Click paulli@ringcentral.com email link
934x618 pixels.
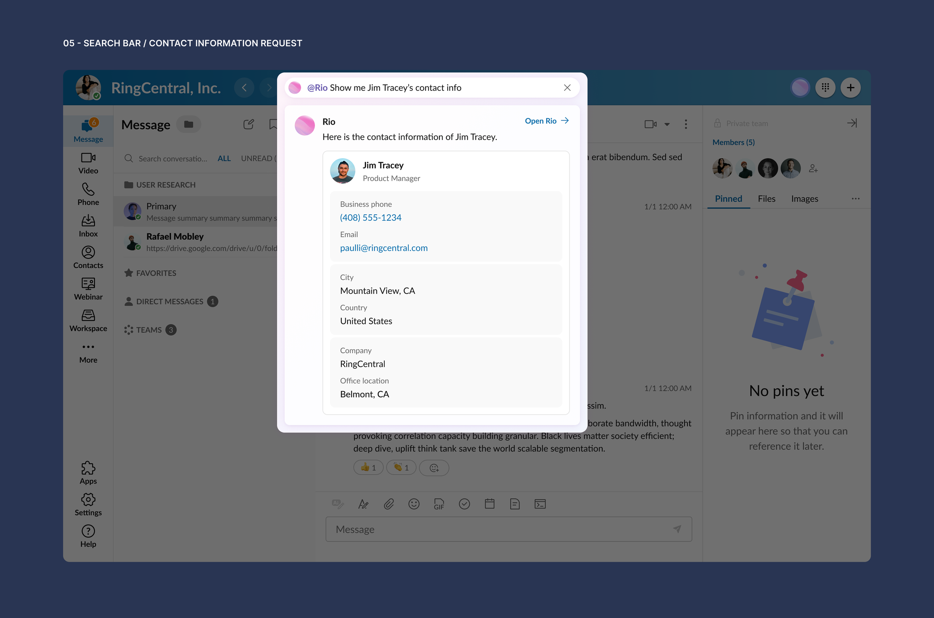click(384, 248)
